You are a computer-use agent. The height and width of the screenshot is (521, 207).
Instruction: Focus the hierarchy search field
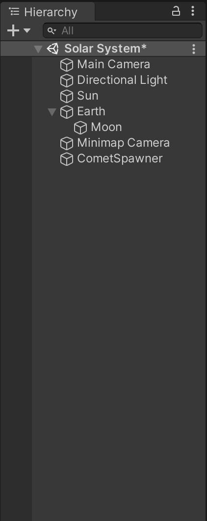(x=123, y=30)
